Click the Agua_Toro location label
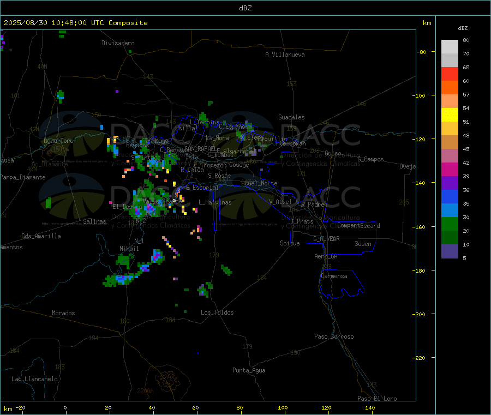The width and height of the screenshot is (491, 415). (x=58, y=141)
